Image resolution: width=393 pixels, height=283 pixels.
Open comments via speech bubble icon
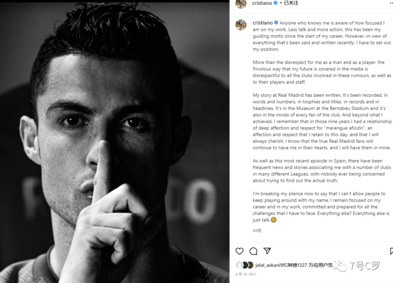tap(253, 251)
